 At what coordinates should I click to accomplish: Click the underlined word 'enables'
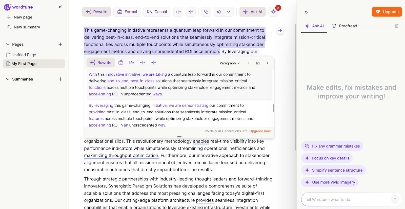201,141
